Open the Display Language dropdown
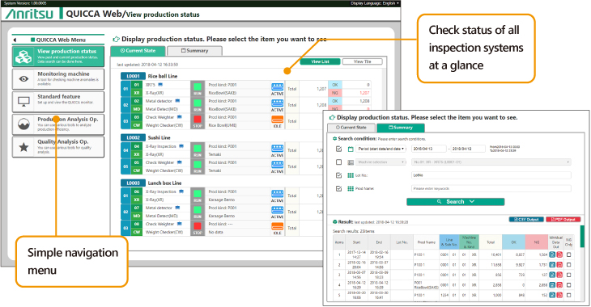 pos(375,3)
